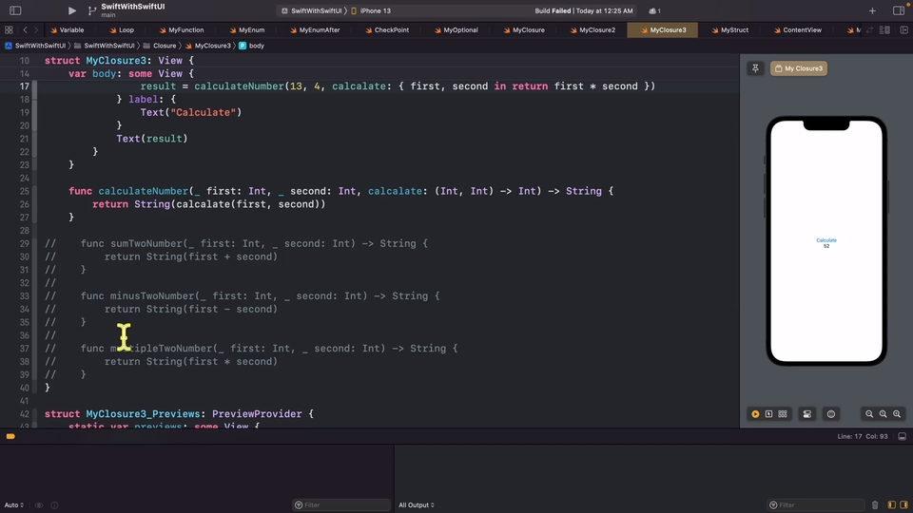This screenshot has width=913, height=513.
Task: Toggle the variables view pane
Action: point(891,504)
